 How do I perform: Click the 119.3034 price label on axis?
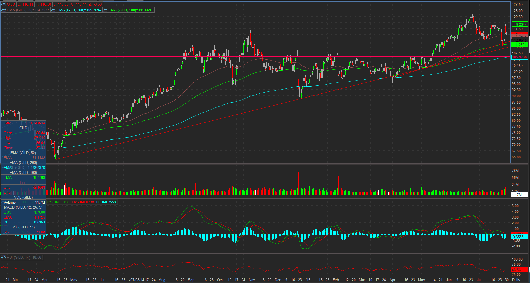(x=520, y=25)
